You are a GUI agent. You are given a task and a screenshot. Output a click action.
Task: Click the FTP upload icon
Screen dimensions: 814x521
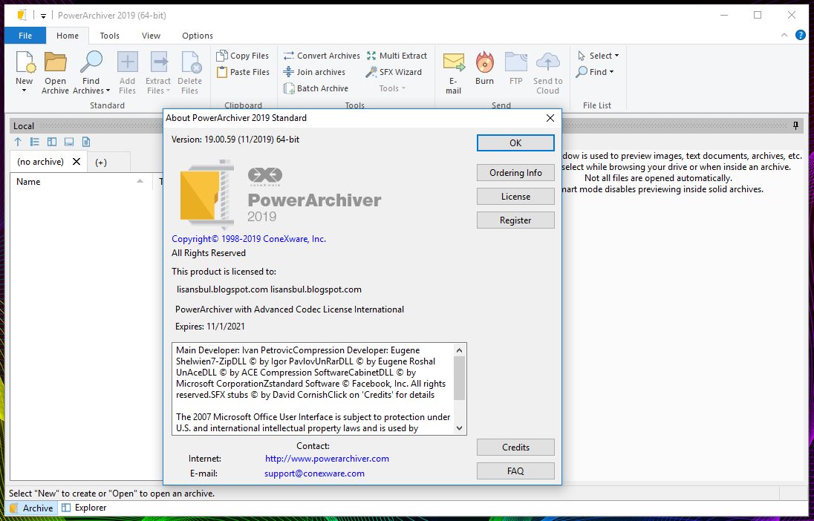coord(516,62)
